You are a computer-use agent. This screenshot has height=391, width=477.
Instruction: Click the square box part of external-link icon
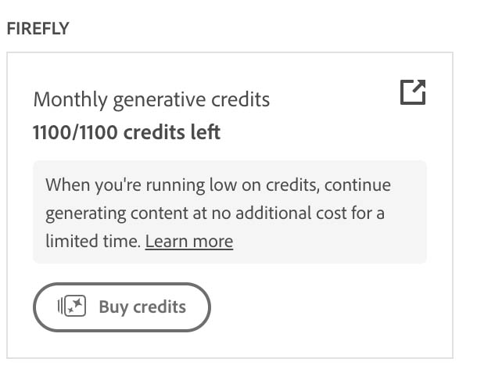(411, 95)
